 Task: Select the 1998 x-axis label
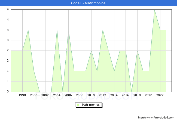click(x=22, y=95)
